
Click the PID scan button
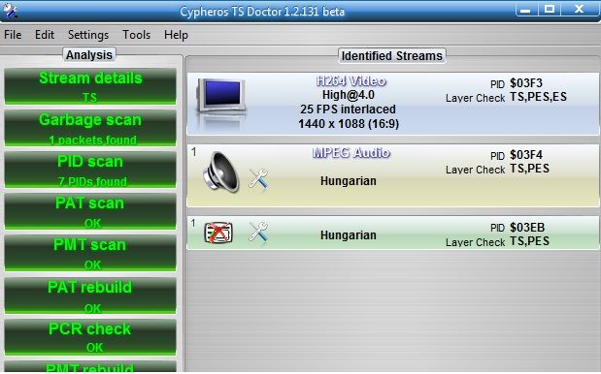tap(90, 170)
